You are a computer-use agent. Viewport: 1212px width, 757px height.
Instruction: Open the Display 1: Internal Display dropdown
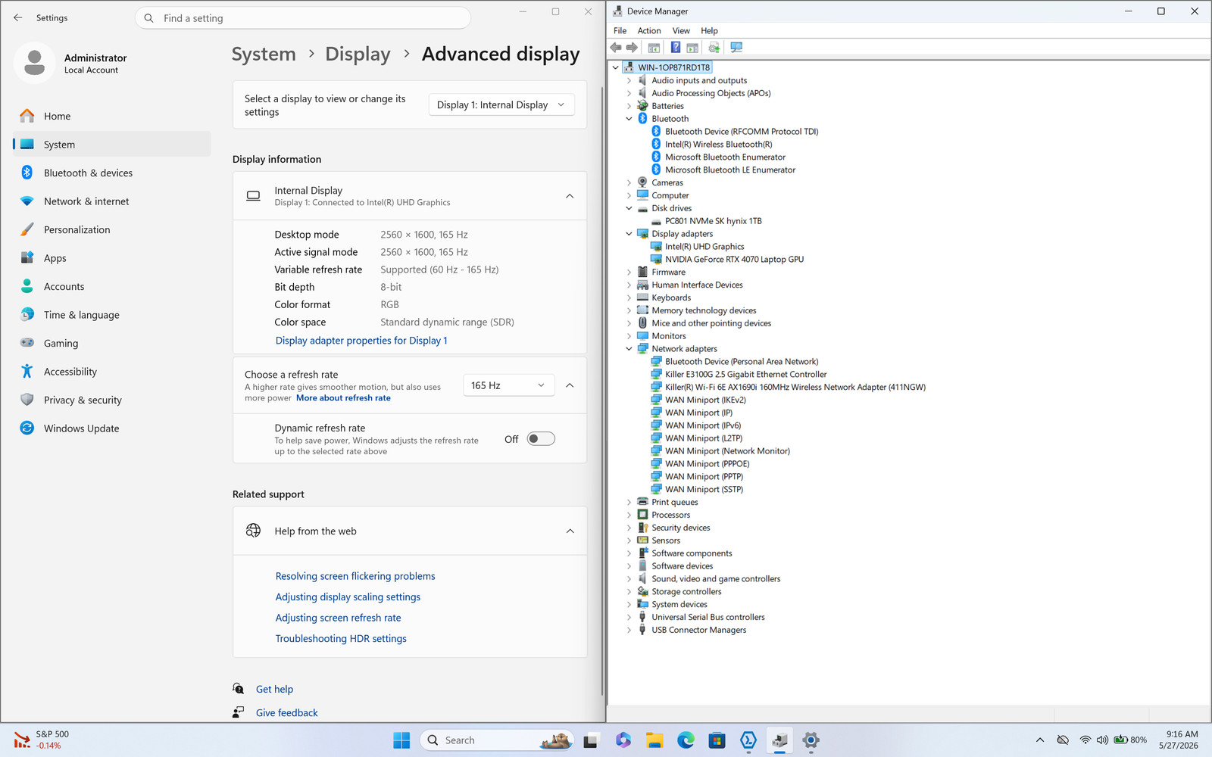pyautogui.click(x=501, y=104)
